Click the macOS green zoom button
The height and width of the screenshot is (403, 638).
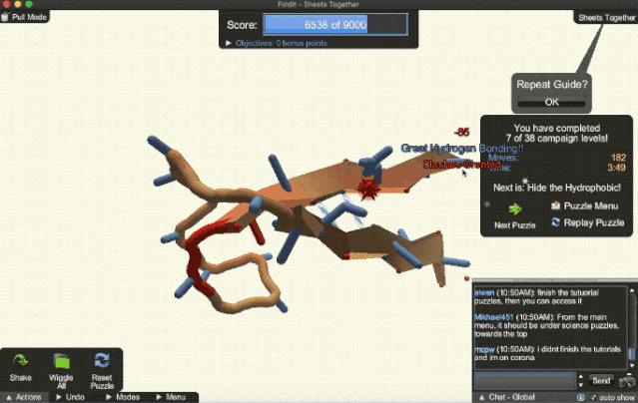point(29,4)
